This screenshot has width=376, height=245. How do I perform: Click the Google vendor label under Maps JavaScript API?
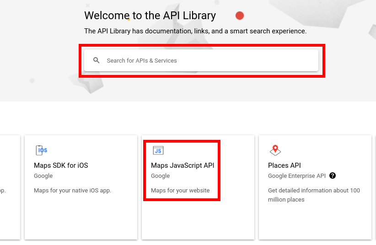[160, 176]
